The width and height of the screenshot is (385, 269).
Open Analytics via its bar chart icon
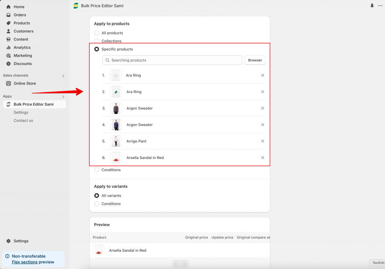pyautogui.click(x=8, y=47)
